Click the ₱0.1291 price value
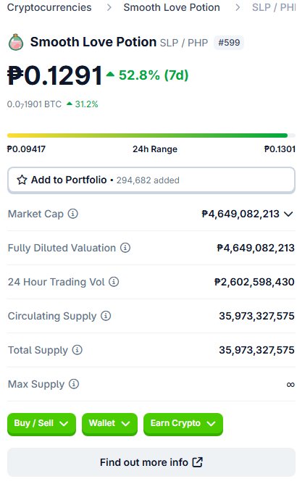Screen dimensions: 297x484 point(54,75)
